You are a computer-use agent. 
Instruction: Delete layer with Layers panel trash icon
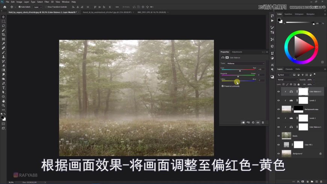click(x=321, y=182)
